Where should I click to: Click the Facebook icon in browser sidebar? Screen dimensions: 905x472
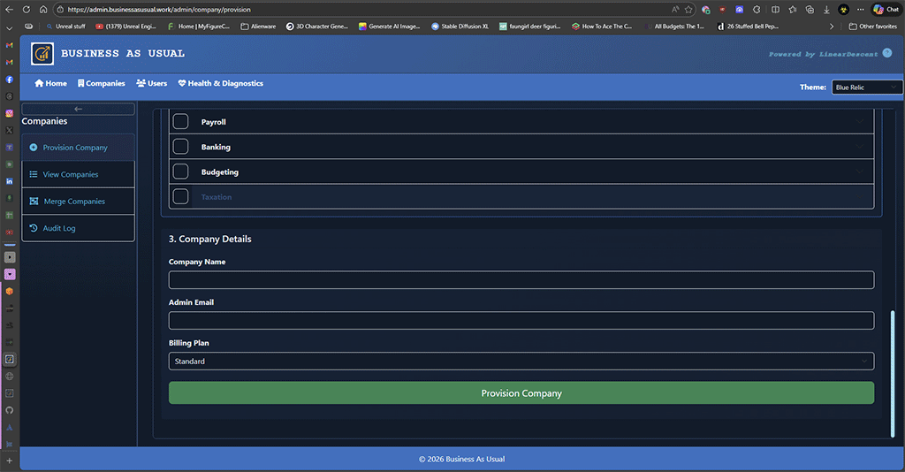[10, 80]
